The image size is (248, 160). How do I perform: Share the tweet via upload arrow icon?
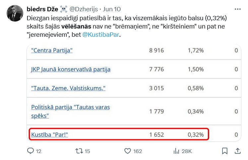238,151
